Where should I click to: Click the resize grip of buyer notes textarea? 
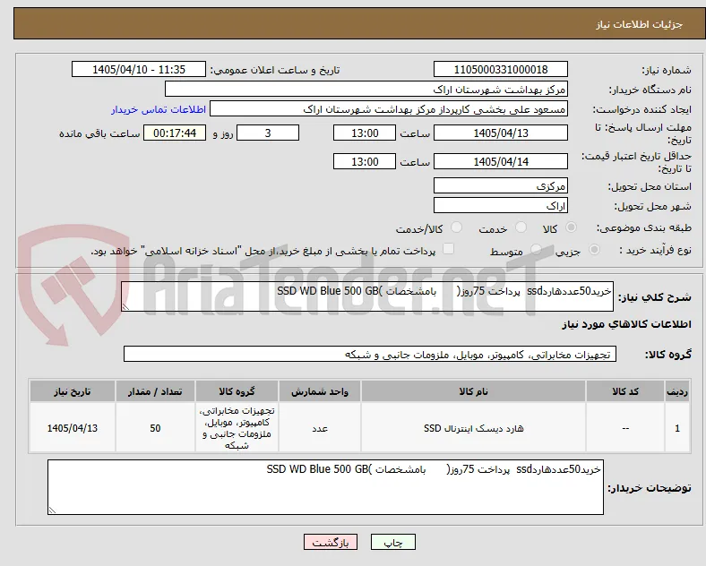[52, 510]
